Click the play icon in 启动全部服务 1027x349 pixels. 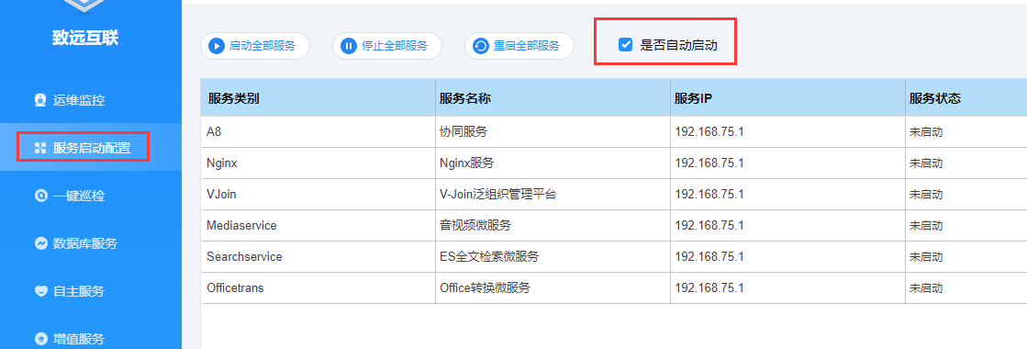(217, 46)
